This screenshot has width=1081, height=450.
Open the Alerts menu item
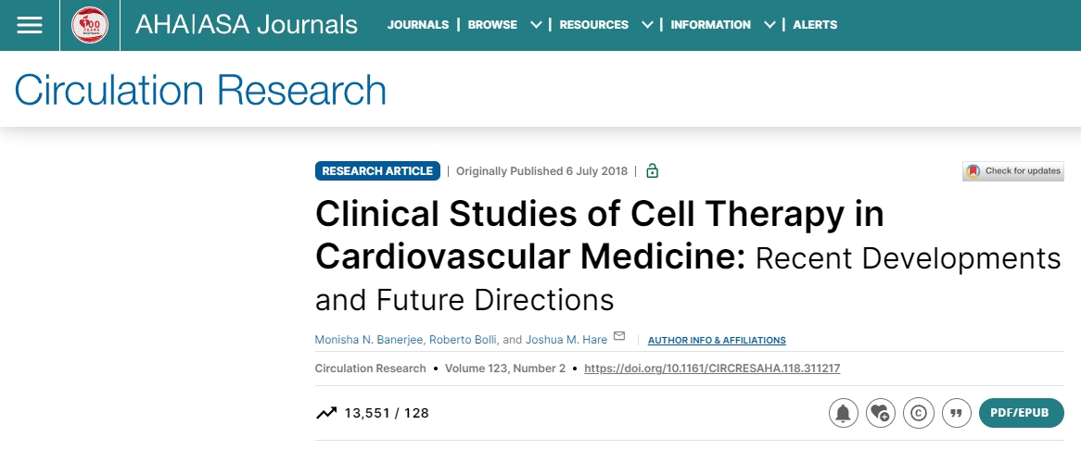tap(815, 25)
